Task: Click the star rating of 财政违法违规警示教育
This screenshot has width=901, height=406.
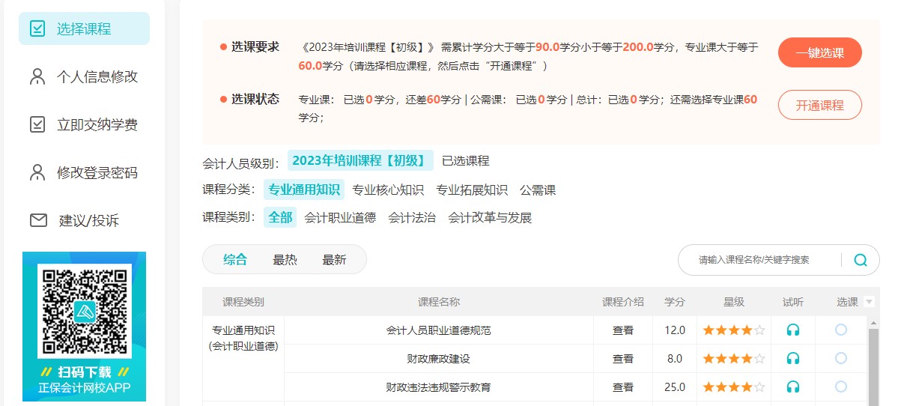Action: pyautogui.click(x=734, y=387)
